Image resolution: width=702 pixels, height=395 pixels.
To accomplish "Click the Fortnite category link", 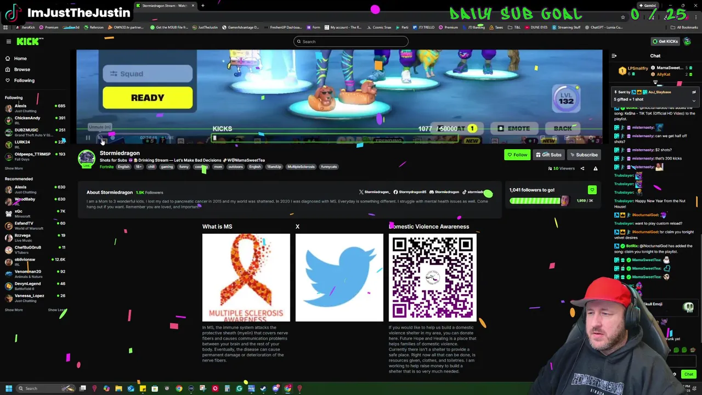I will click(106, 167).
